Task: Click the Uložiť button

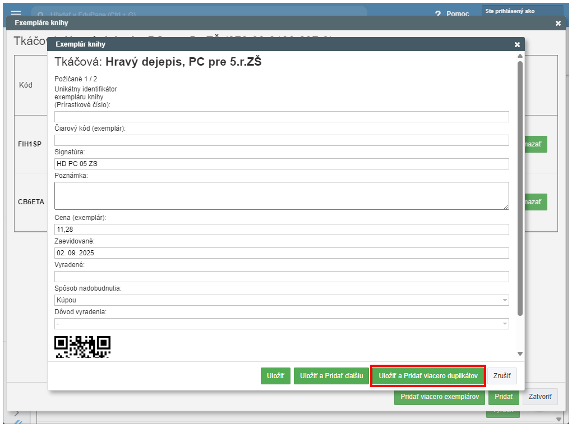Action: pos(275,376)
